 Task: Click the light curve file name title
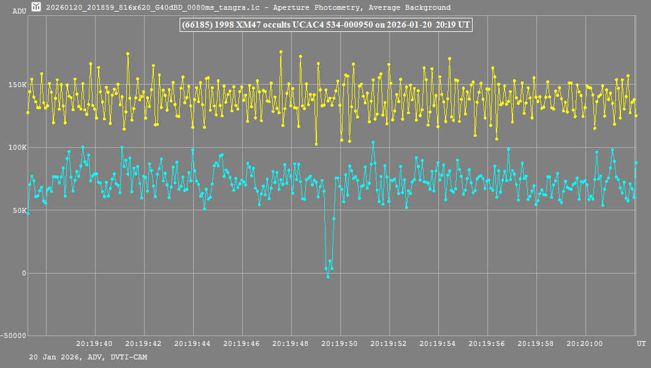click(248, 8)
